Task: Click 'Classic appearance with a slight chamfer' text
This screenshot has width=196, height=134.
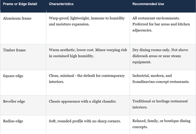Action: click(83, 101)
